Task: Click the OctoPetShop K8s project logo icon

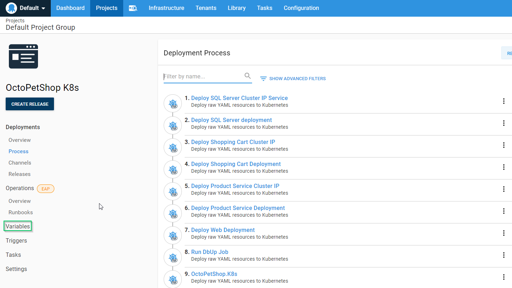Action: [23, 56]
